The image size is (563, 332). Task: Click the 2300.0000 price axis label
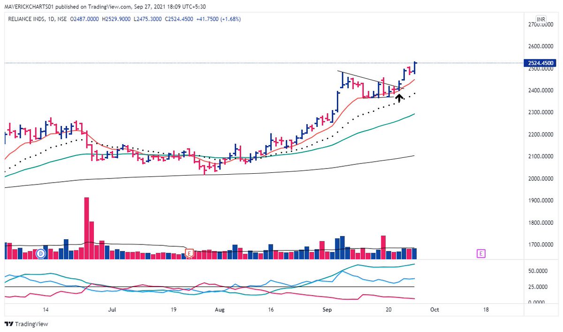point(542,112)
